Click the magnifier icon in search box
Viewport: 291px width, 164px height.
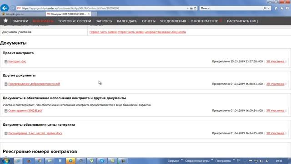point(265,8)
